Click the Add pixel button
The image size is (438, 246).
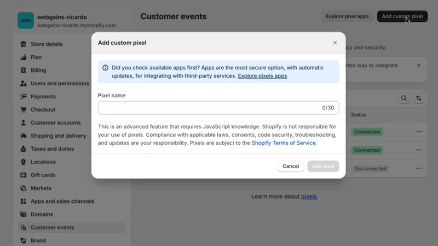(x=323, y=166)
